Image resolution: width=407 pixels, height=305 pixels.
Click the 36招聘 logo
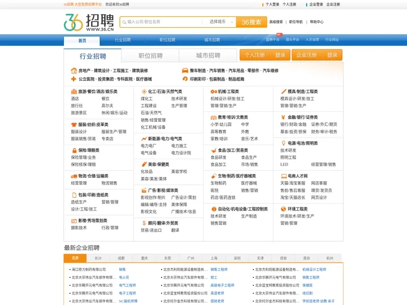(x=89, y=22)
